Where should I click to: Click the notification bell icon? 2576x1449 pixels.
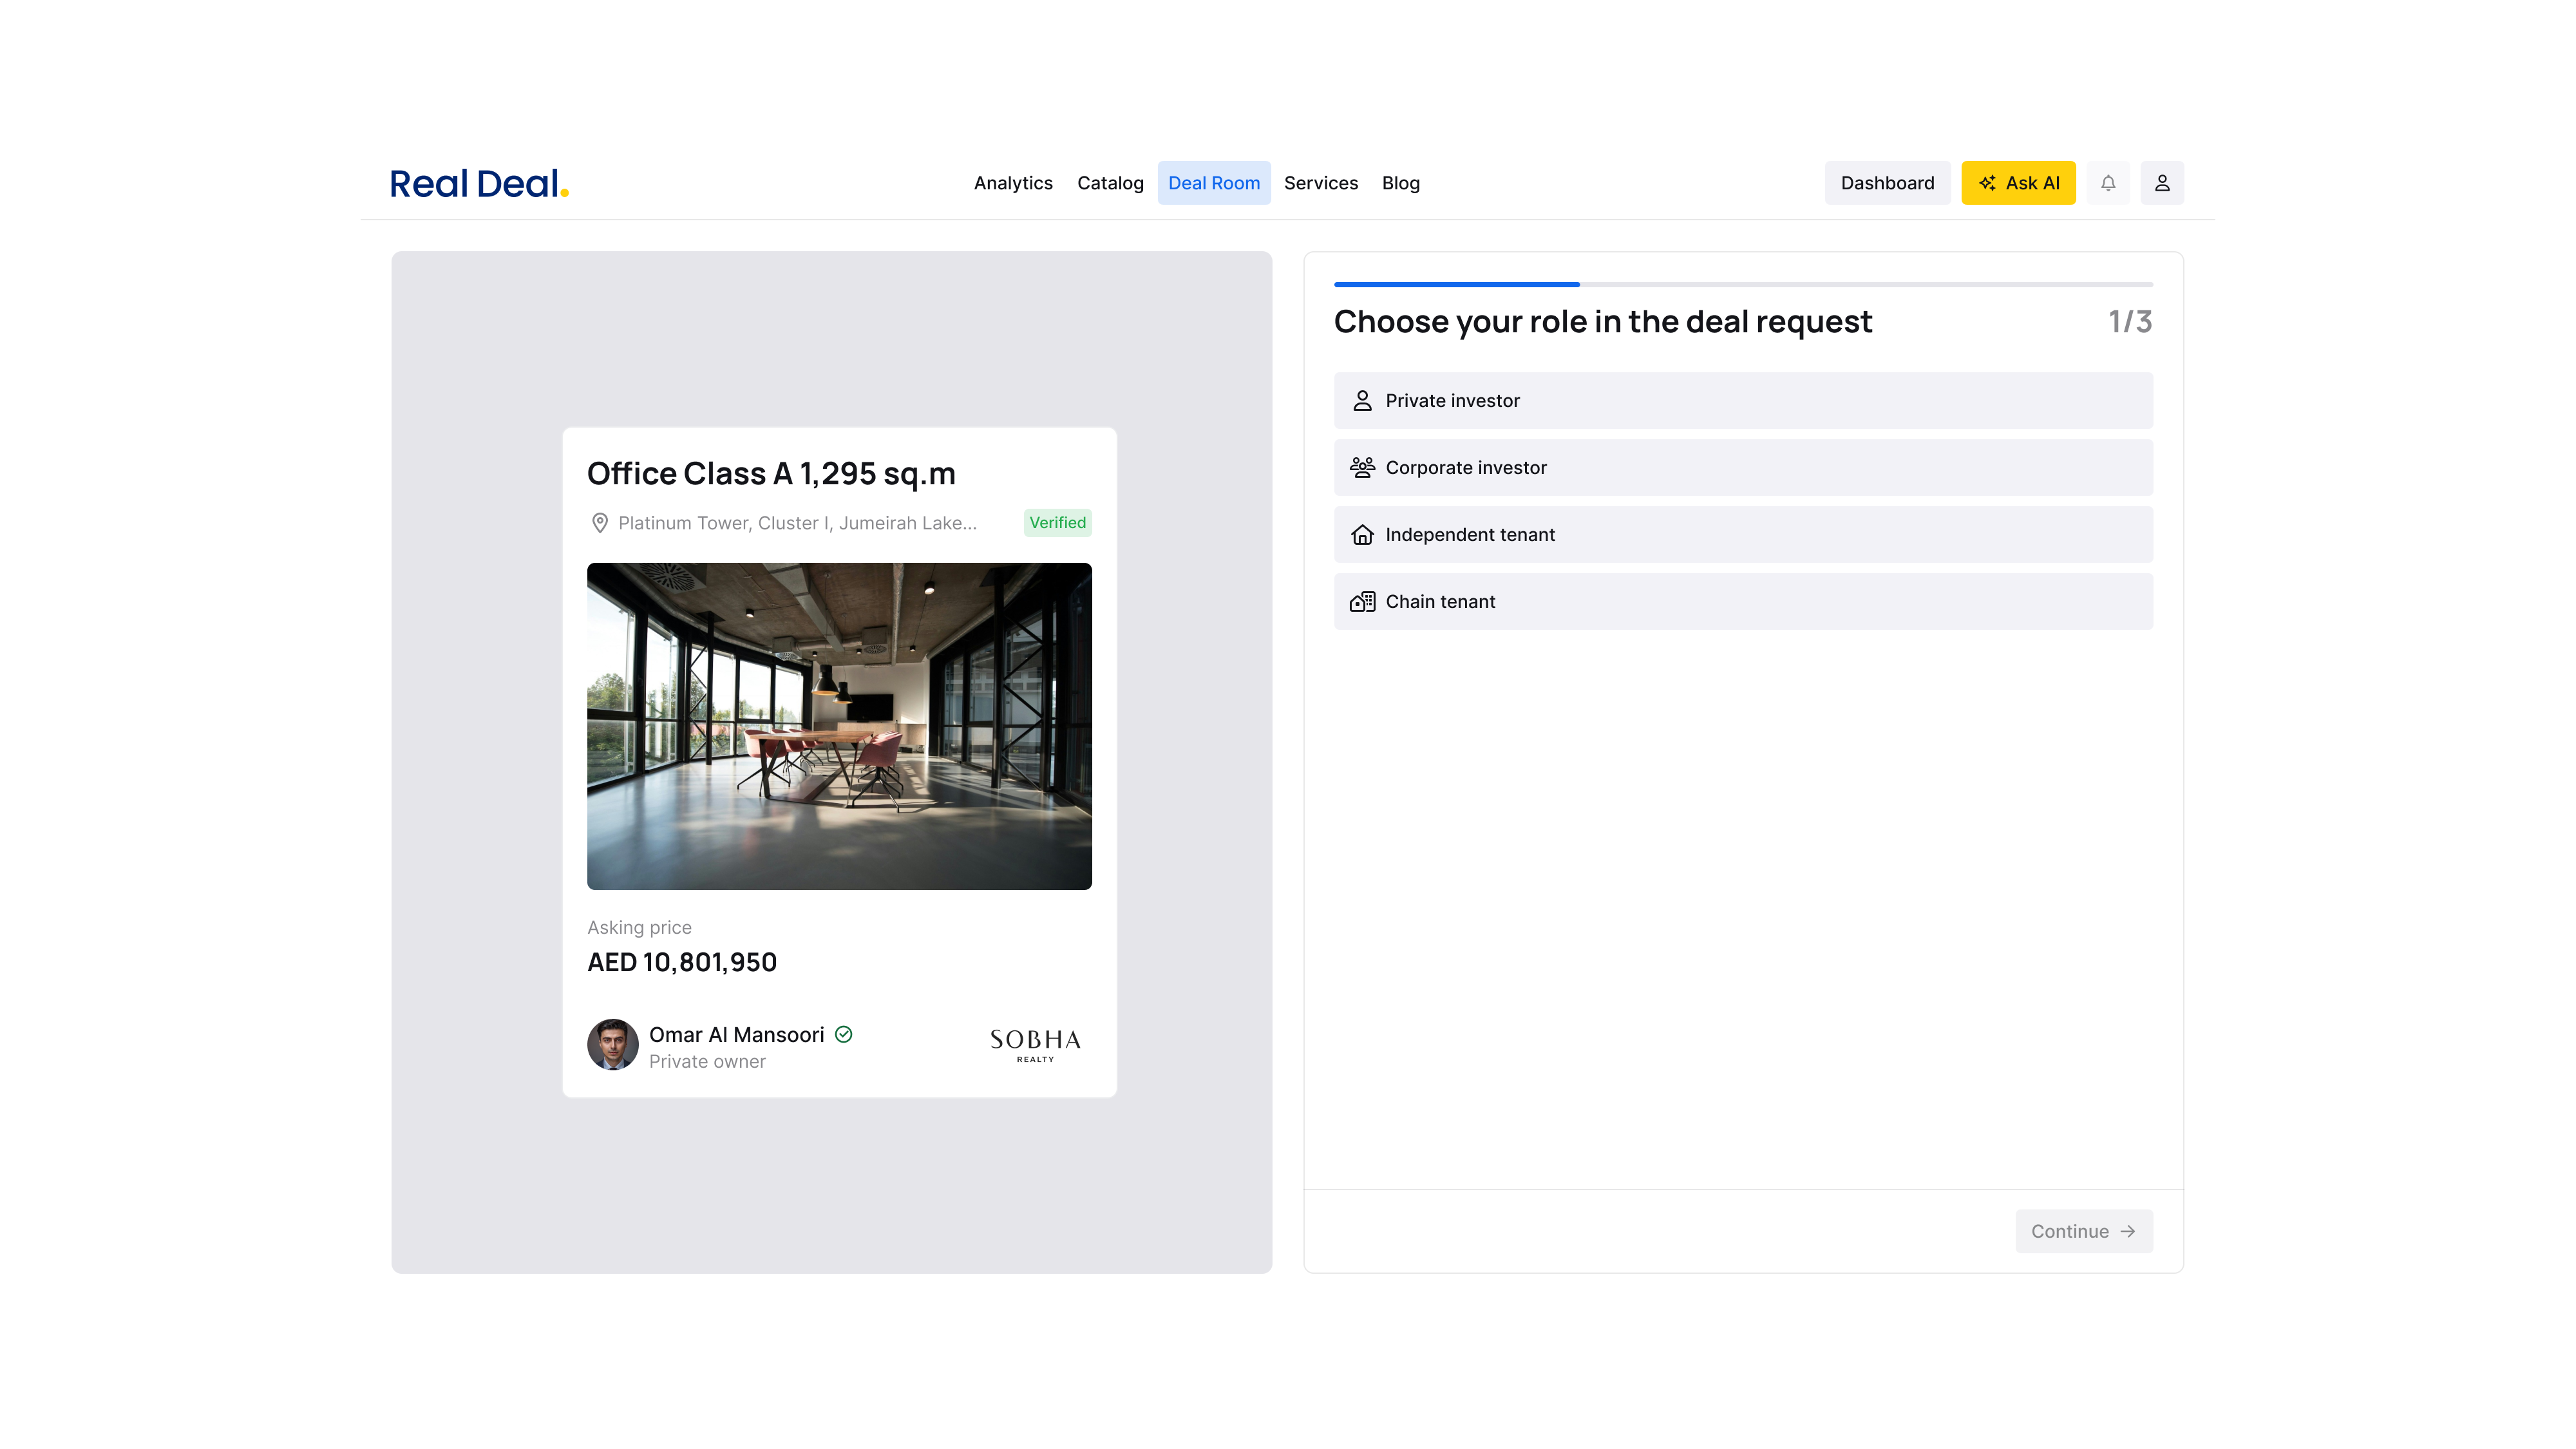[2108, 183]
